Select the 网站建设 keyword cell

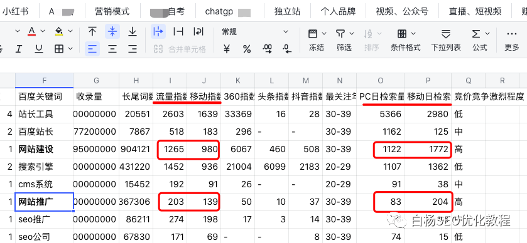click(45, 149)
